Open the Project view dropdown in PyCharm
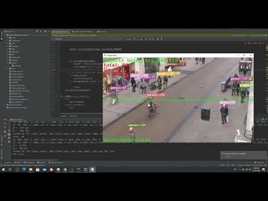 tap(9, 32)
